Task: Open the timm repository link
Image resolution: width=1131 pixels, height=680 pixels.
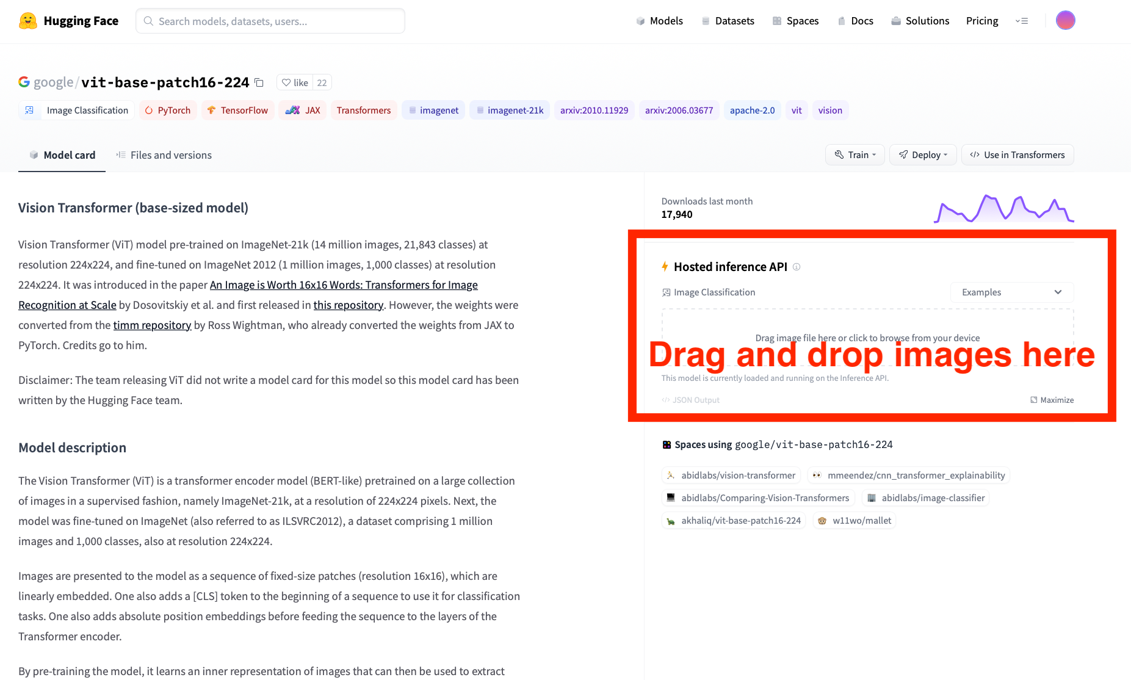Action: (x=152, y=325)
